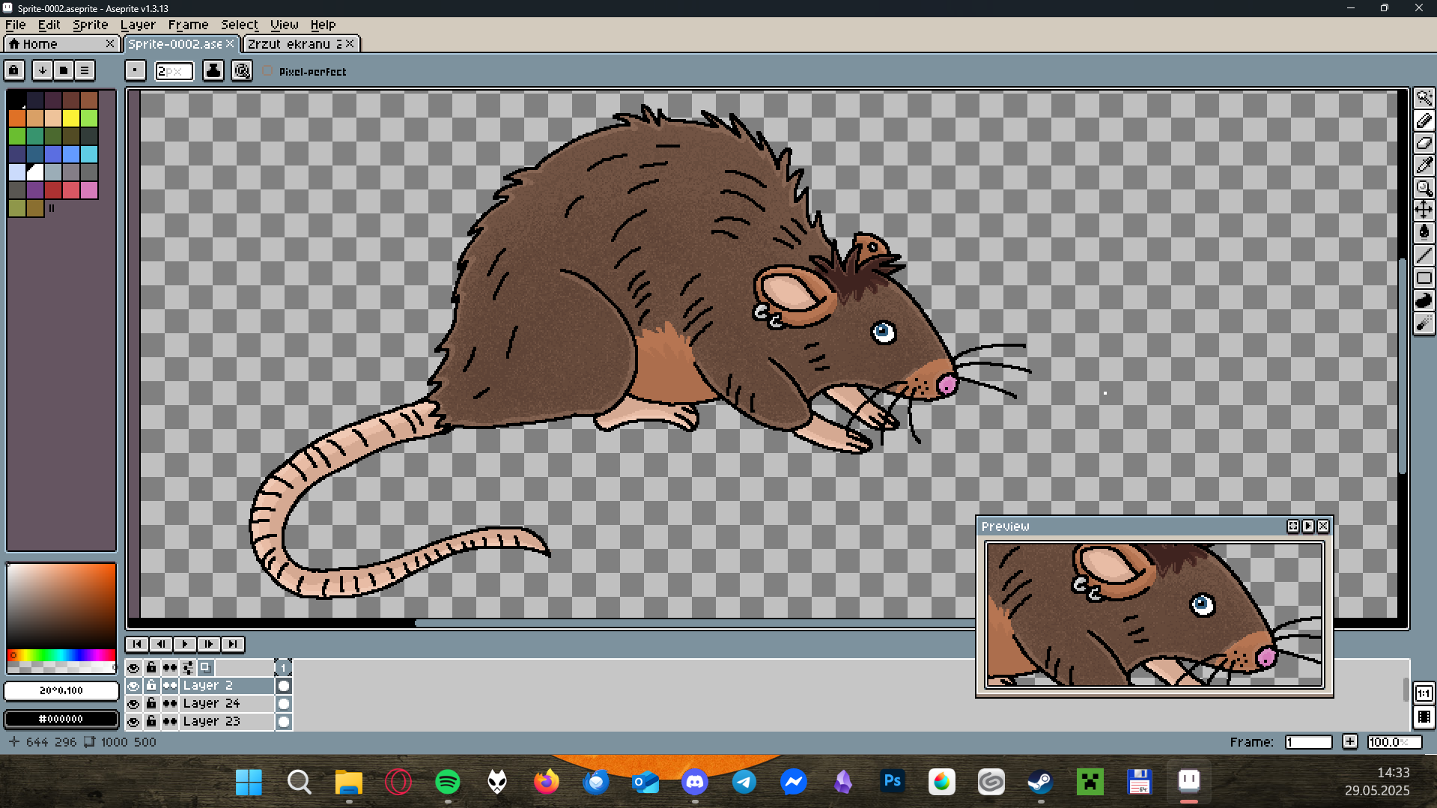
Task: Select the Paint Bucket tool
Action: pyautogui.click(x=1424, y=232)
